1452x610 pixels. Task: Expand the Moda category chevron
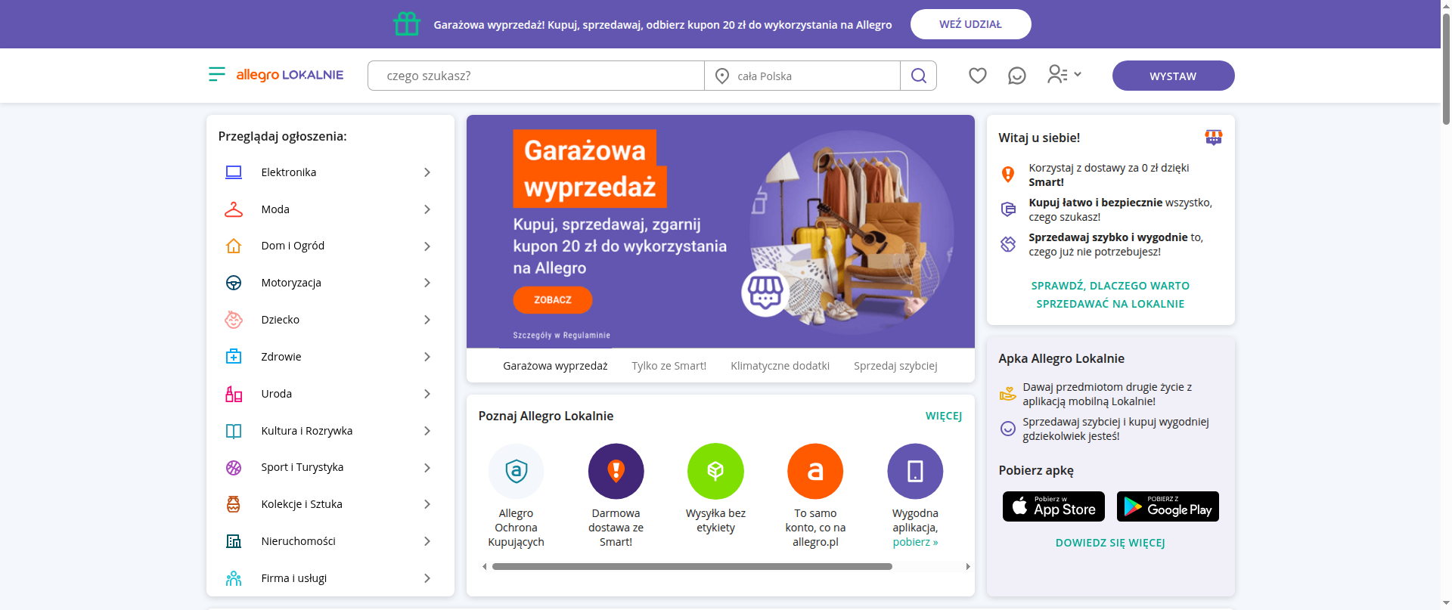point(427,209)
